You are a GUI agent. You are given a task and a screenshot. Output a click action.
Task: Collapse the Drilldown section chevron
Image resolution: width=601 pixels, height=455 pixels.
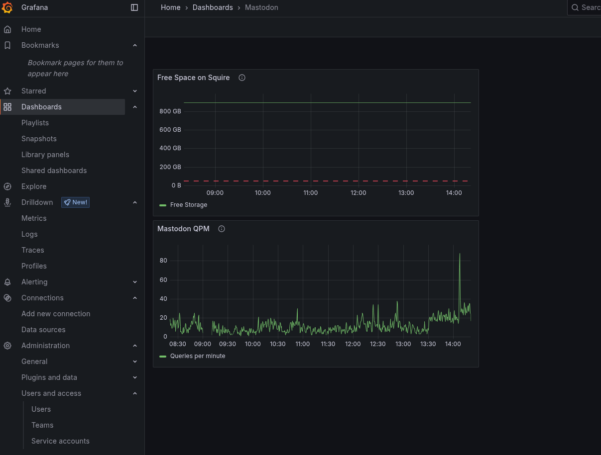[x=135, y=202]
